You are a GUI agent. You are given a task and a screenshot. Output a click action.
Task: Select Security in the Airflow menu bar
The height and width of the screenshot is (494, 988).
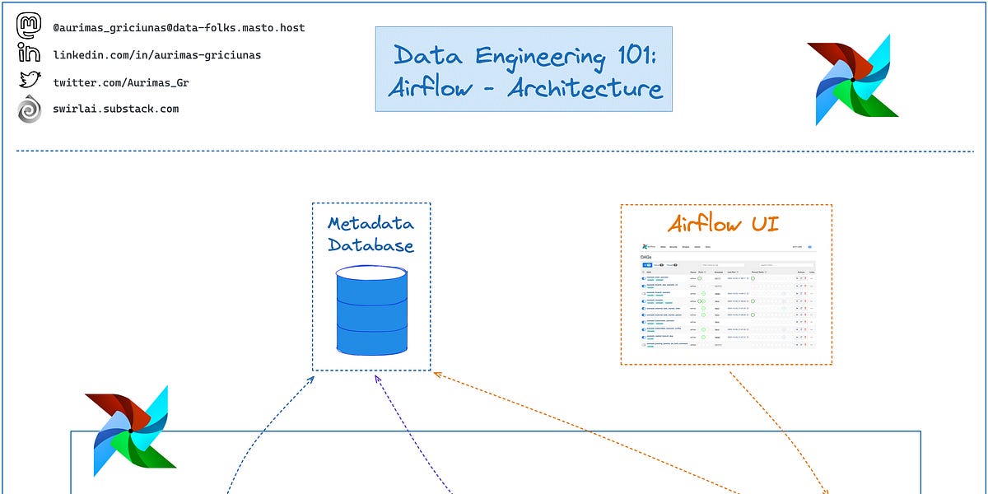673,247
